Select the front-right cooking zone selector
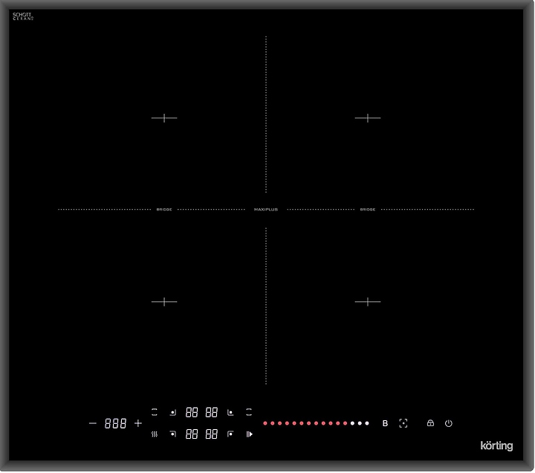The height and width of the screenshot is (473, 535). (x=230, y=434)
